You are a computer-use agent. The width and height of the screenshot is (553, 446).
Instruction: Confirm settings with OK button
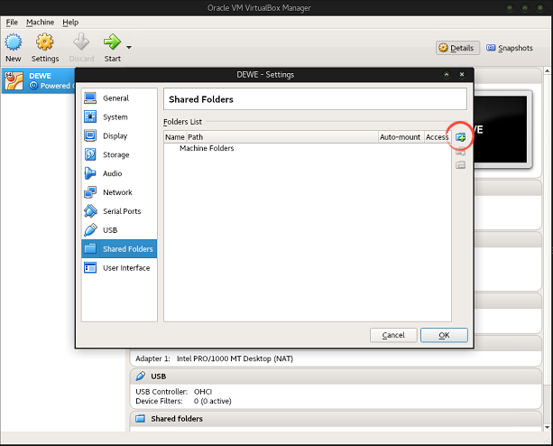pyautogui.click(x=444, y=335)
